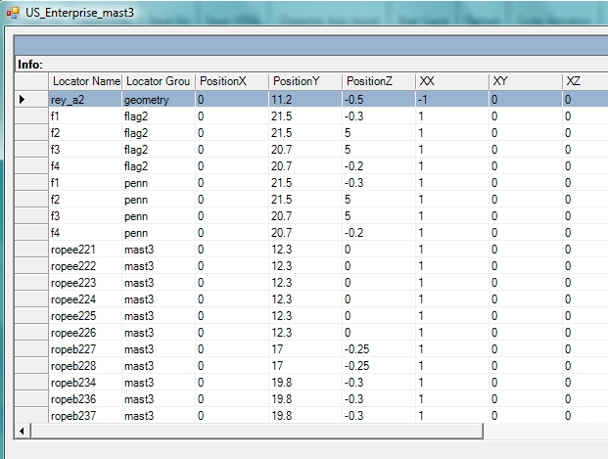Click row header of ropeb237 row

click(31, 416)
